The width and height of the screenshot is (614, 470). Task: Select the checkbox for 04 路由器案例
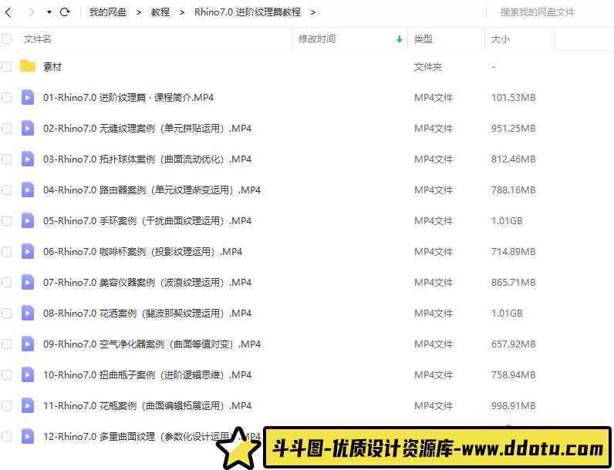[x=7, y=190]
